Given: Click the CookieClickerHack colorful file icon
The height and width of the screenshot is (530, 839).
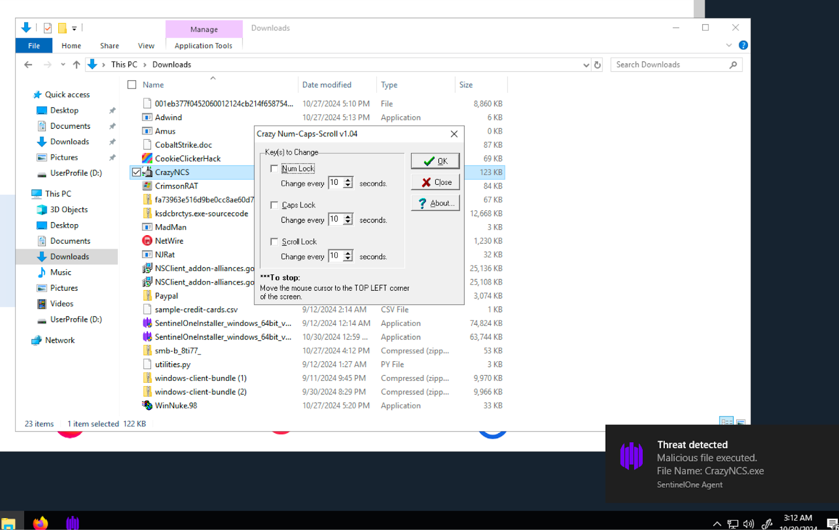Looking at the screenshot, I should click(147, 158).
